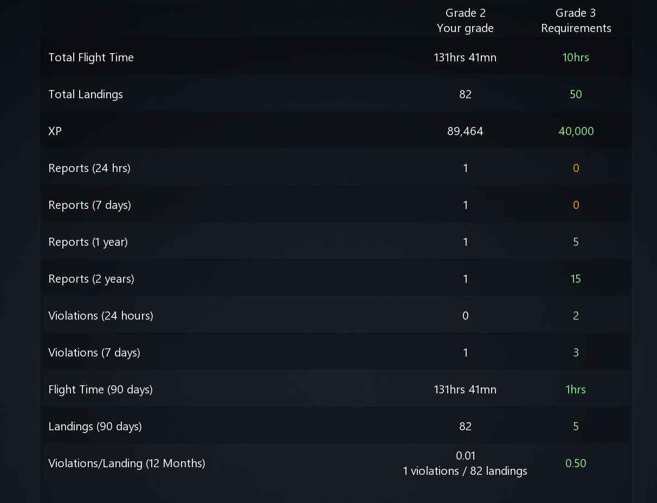The width and height of the screenshot is (657, 503).
Task: Click the XP row label
Action: [x=55, y=131]
